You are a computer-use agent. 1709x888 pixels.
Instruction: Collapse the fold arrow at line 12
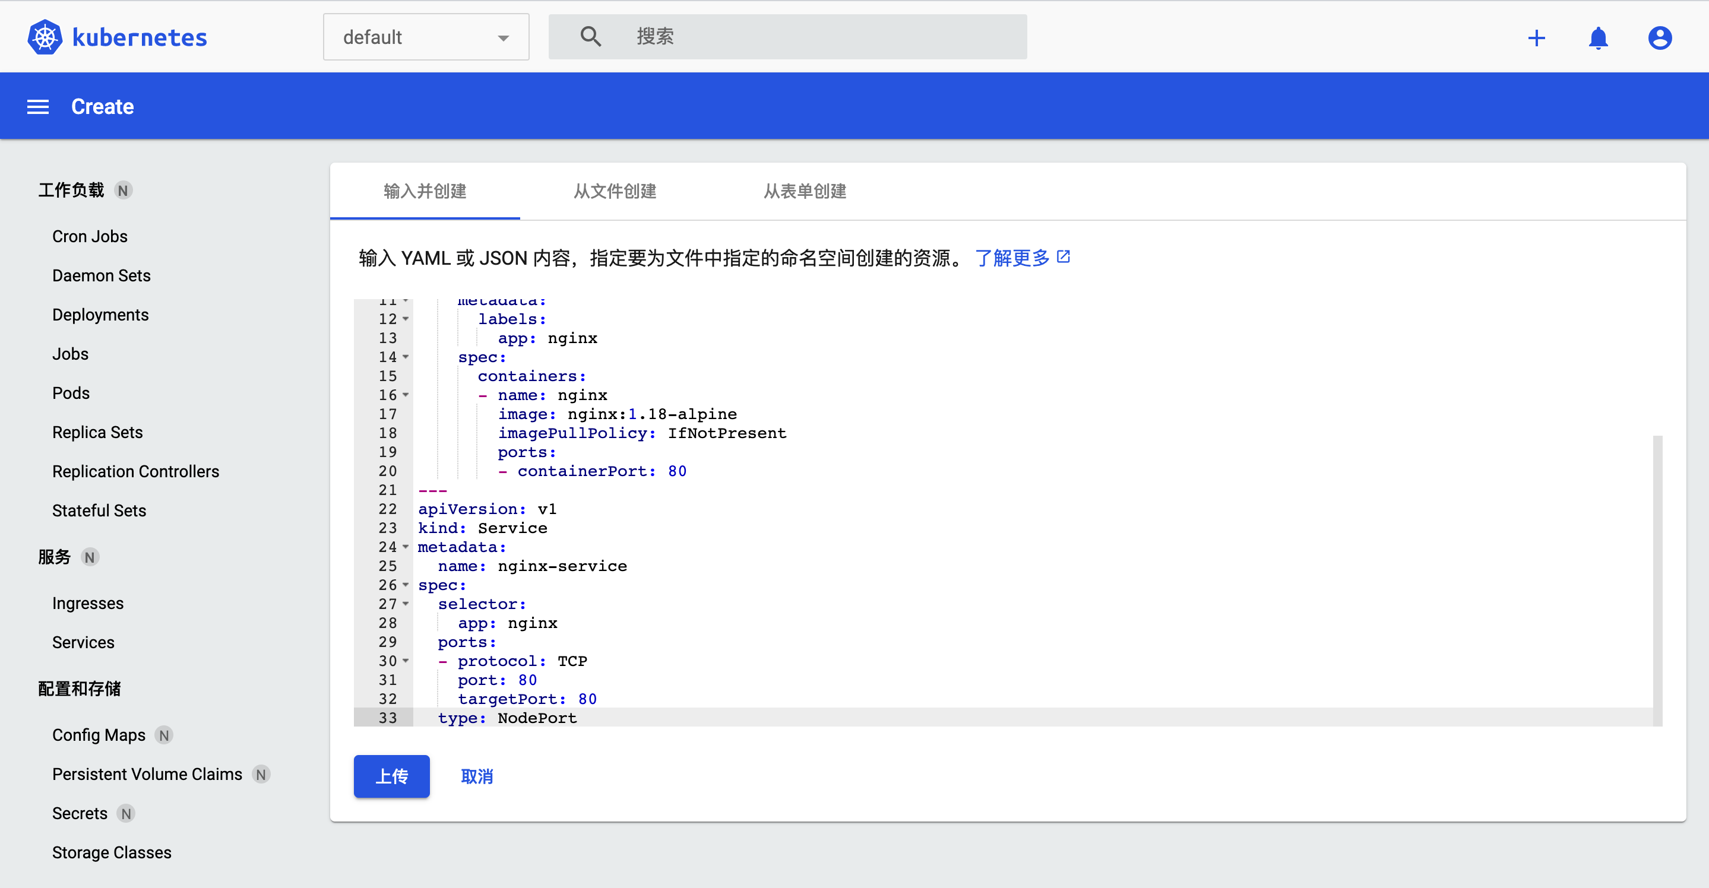406,319
